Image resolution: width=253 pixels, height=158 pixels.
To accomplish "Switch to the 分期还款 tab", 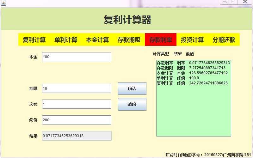I will click(224, 40).
